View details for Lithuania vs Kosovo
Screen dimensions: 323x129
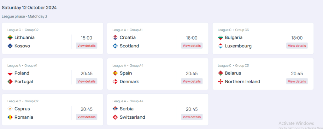(x=86, y=46)
